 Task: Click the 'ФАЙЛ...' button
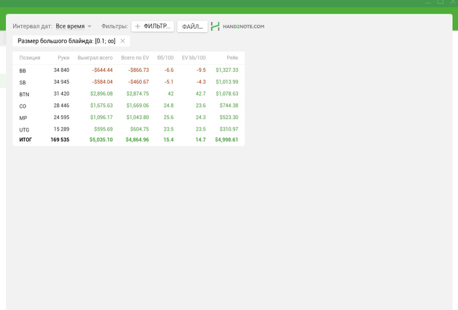[x=192, y=27]
